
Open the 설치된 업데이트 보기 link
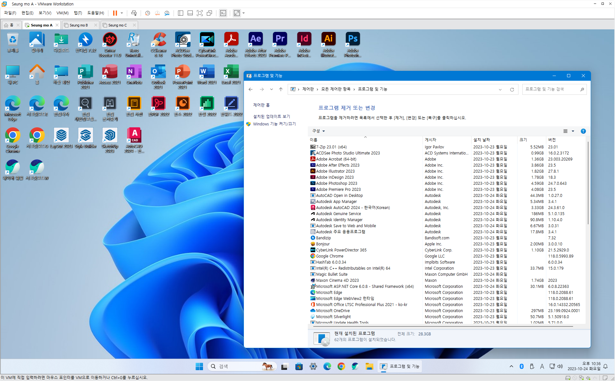[271, 116]
